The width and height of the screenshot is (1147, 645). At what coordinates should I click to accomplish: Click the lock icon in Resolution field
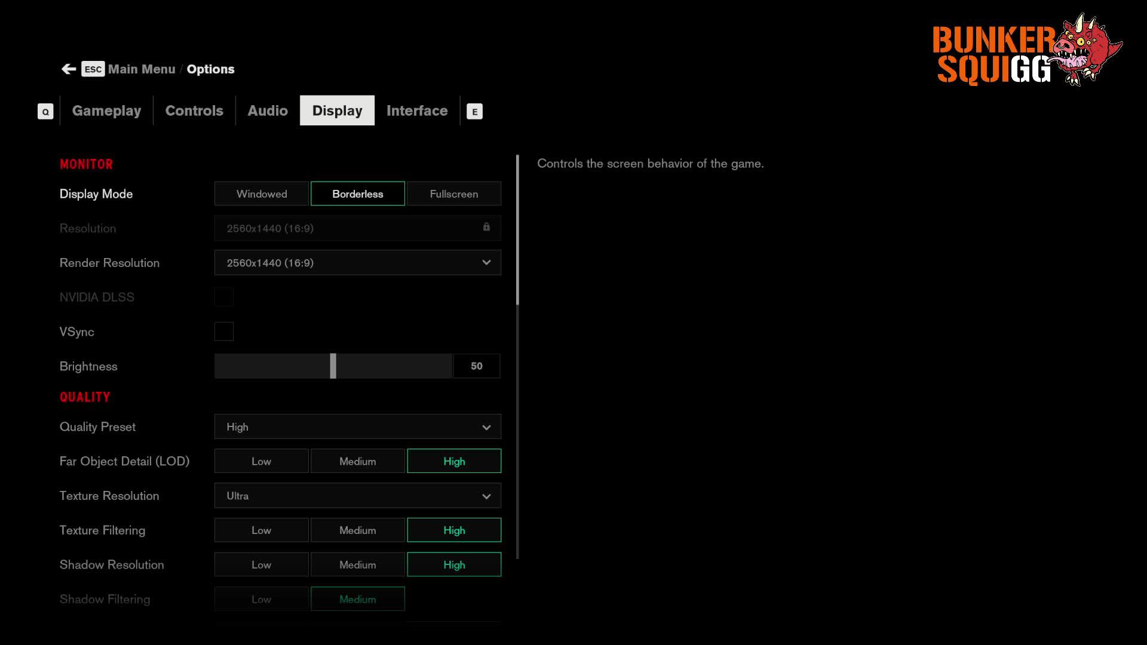coord(486,227)
